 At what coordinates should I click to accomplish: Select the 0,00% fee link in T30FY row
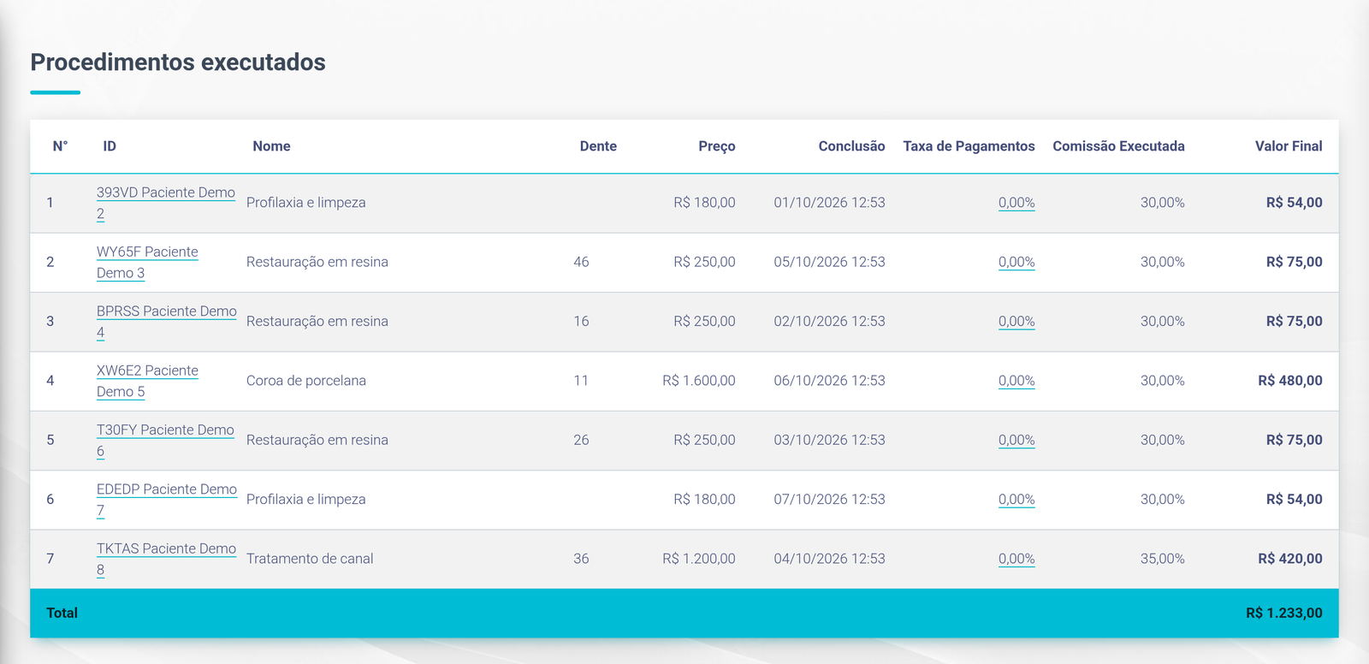click(x=1016, y=440)
